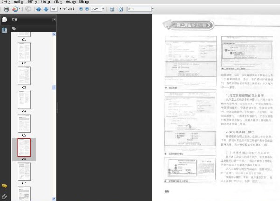Image resolution: width=280 pixels, height=201 pixels.
Task: Go to next page with down arrow
Action: coord(46,9)
